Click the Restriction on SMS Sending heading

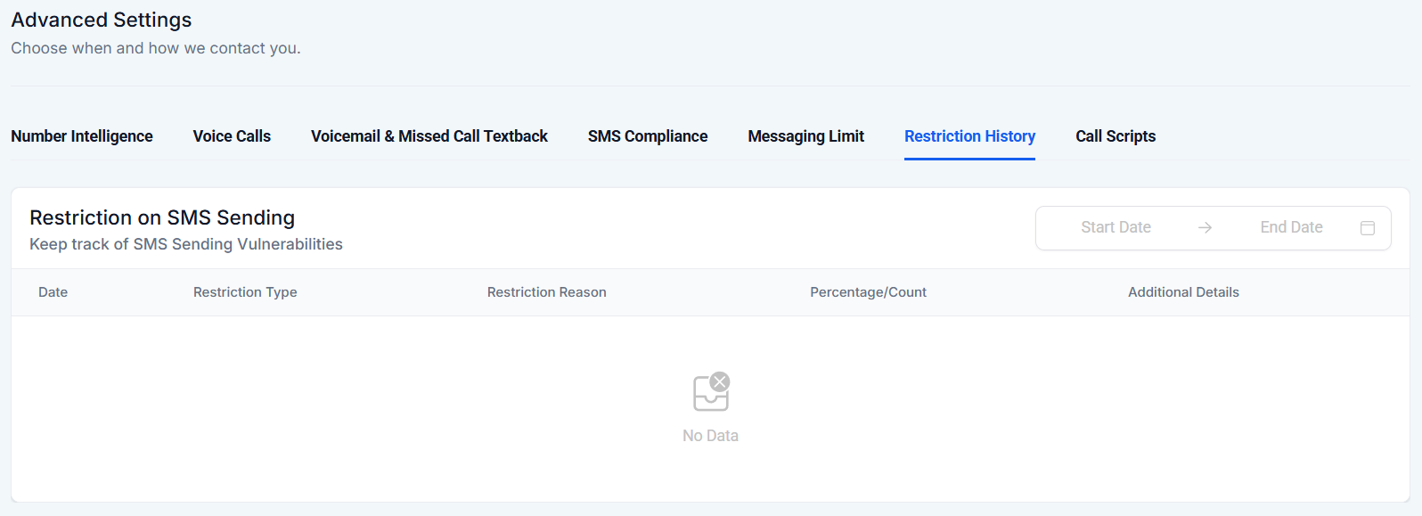coord(162,217)
